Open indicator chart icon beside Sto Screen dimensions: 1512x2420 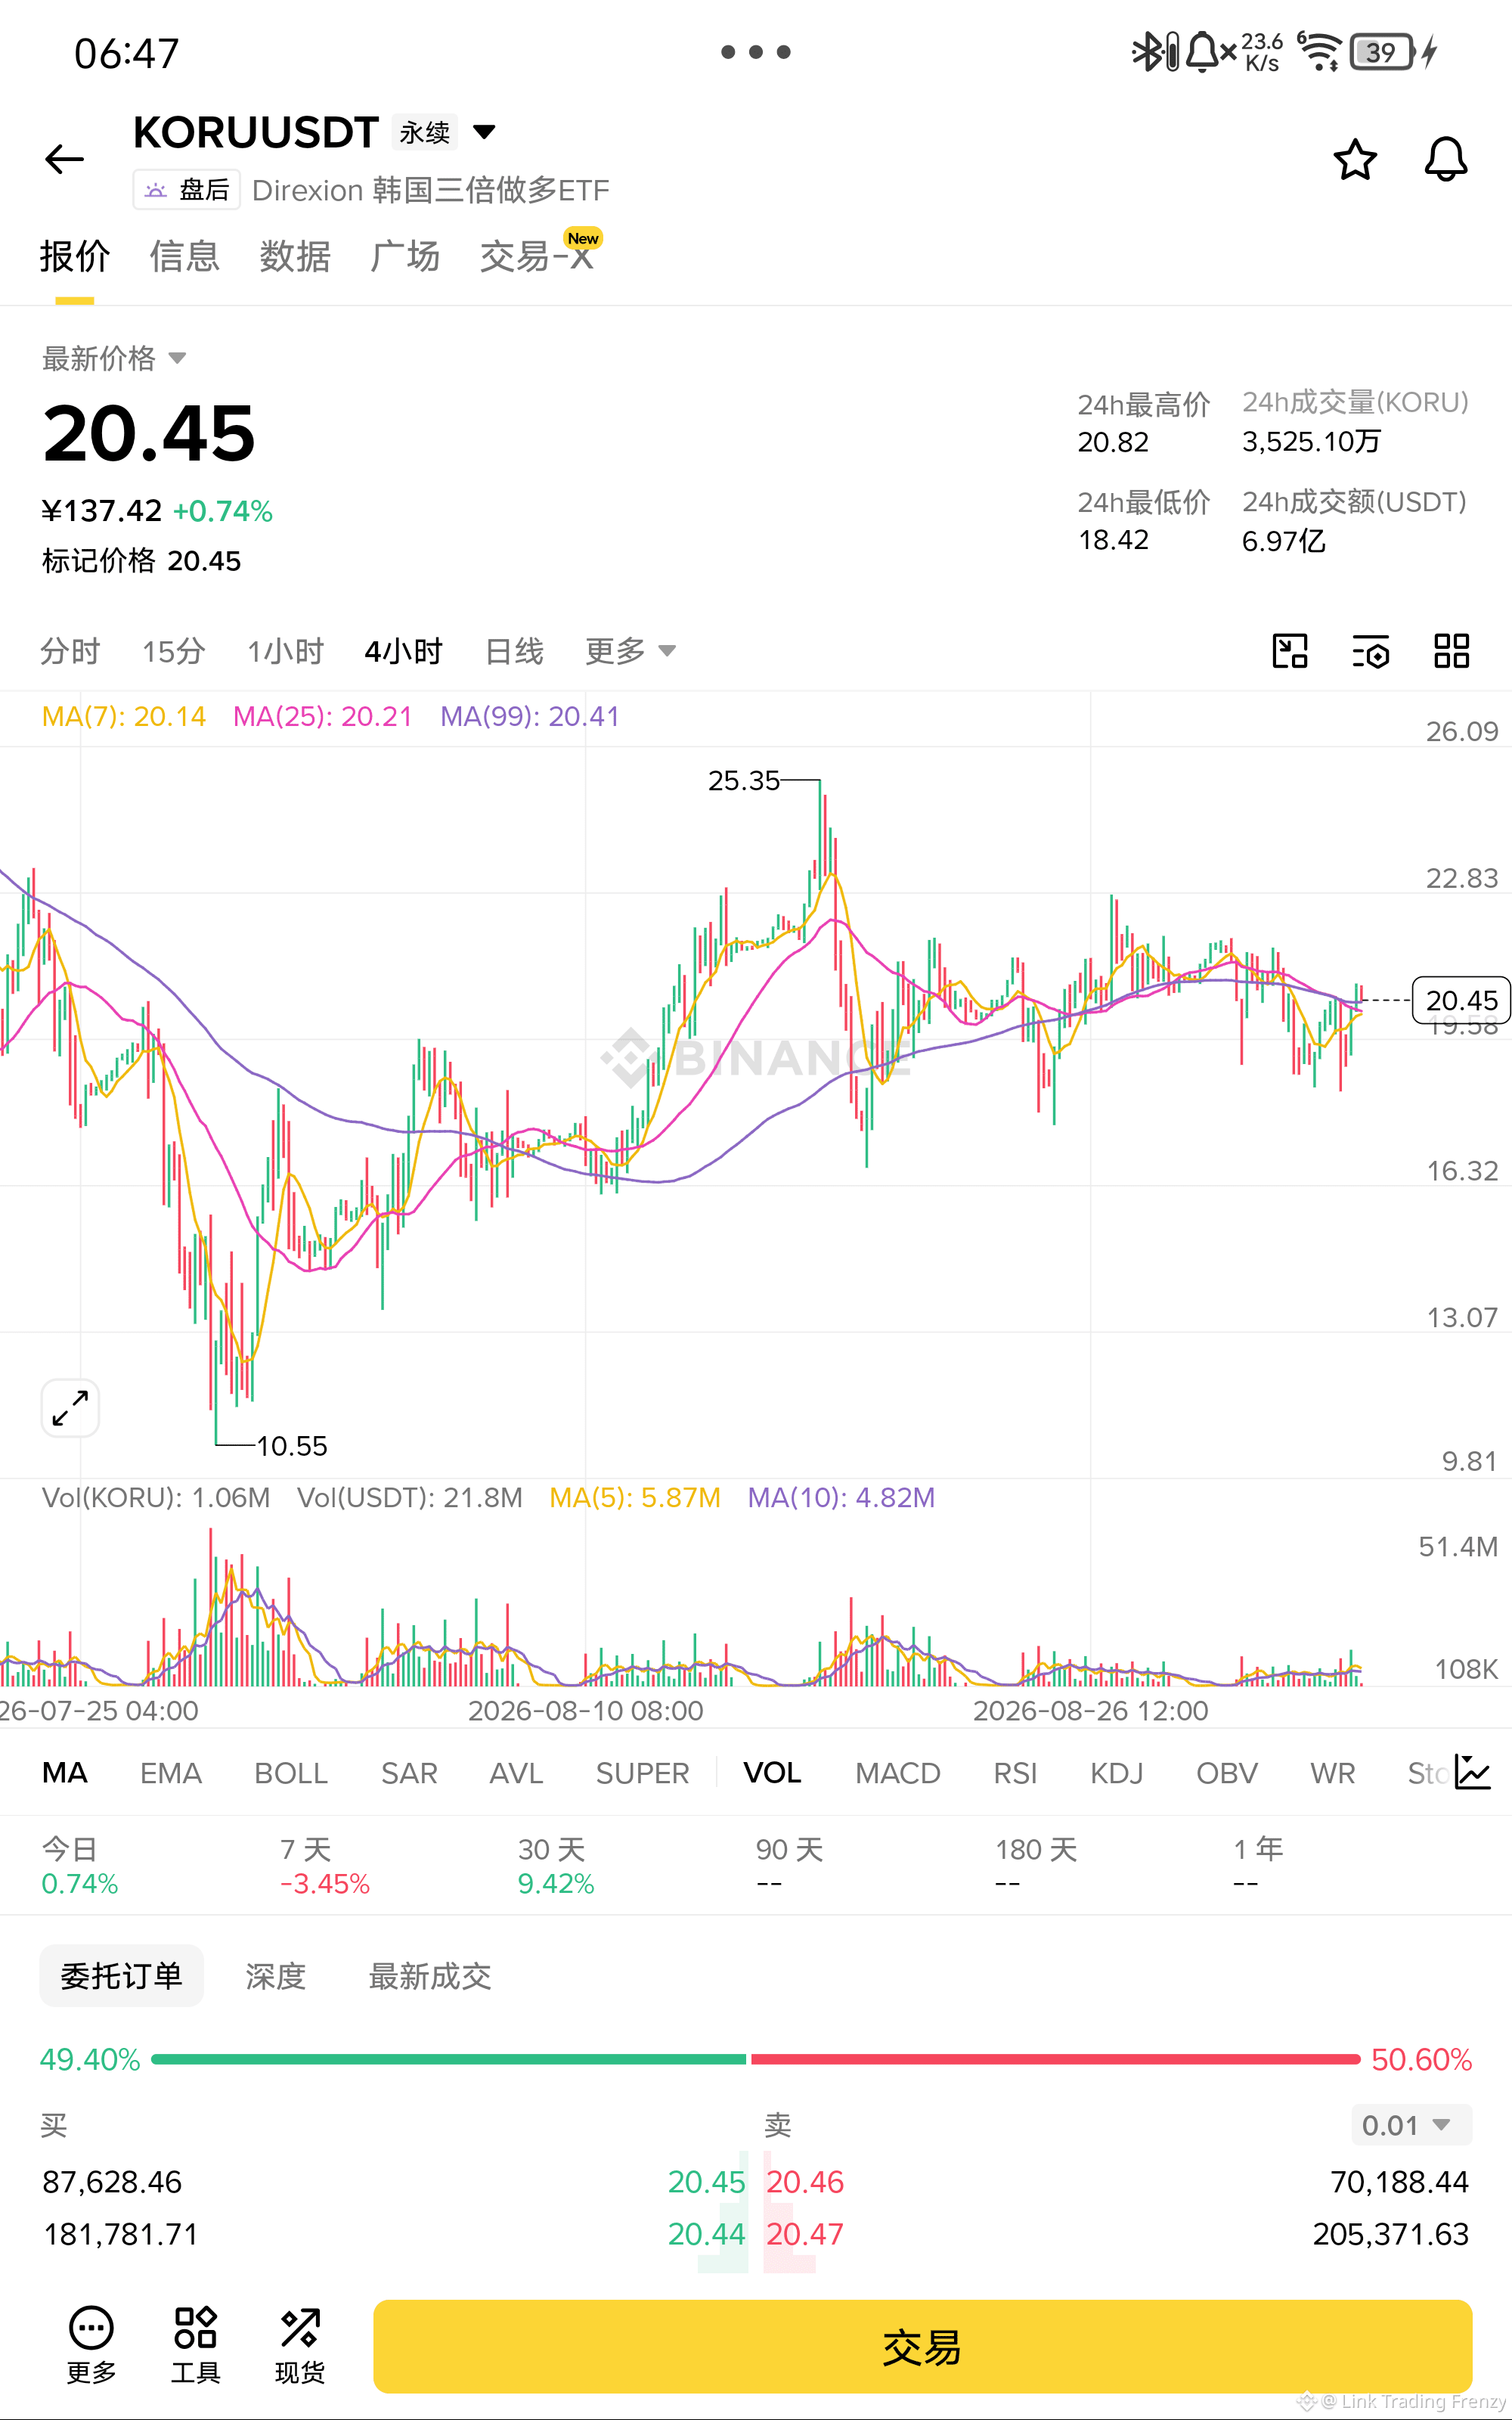[1472, 1773]
